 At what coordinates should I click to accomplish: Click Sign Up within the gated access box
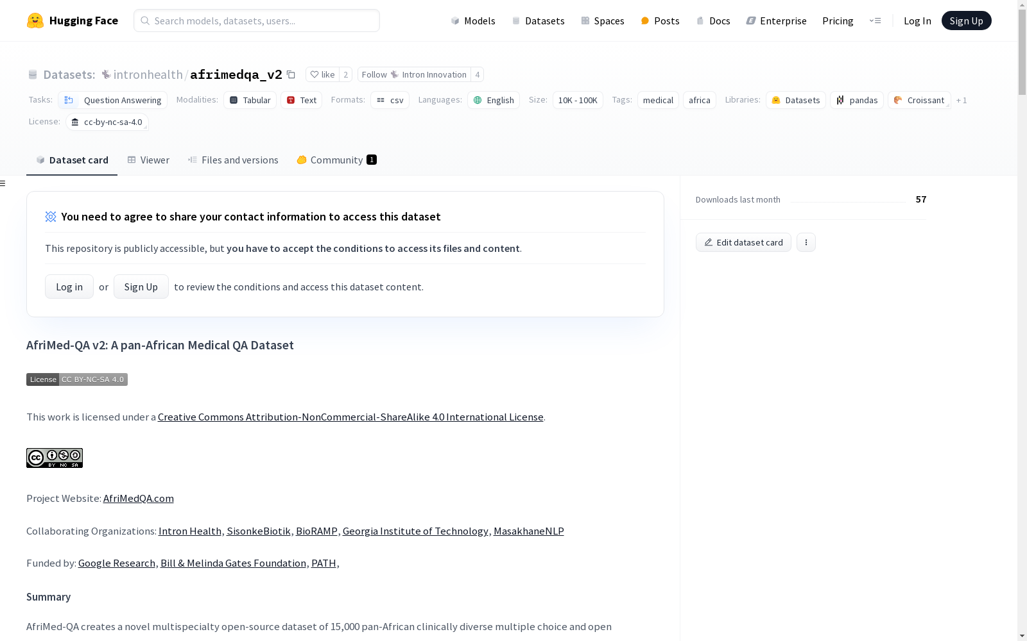pyautogui.click(x=141, y=287)
